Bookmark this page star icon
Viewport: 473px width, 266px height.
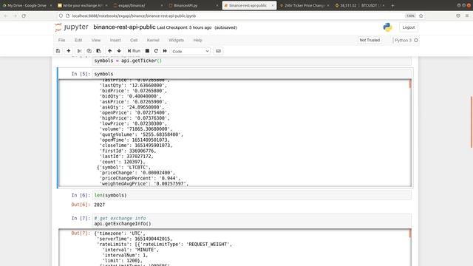(421, 16)
